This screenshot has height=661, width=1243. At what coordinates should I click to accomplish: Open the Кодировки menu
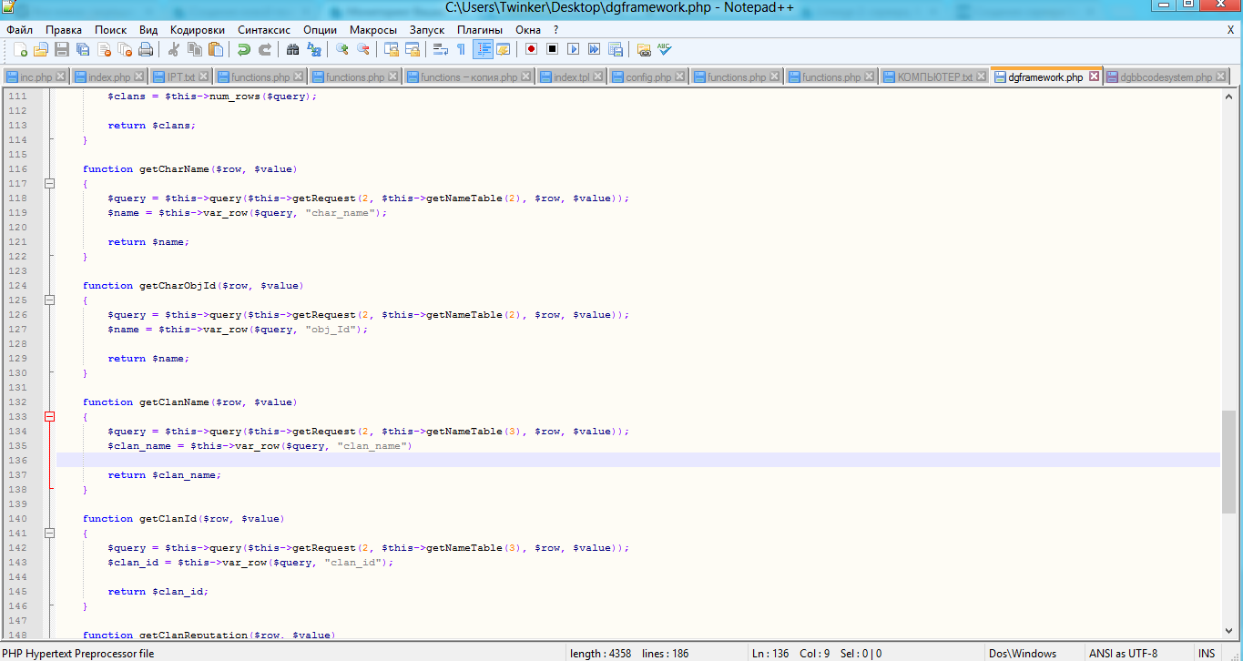click(198, 29)
